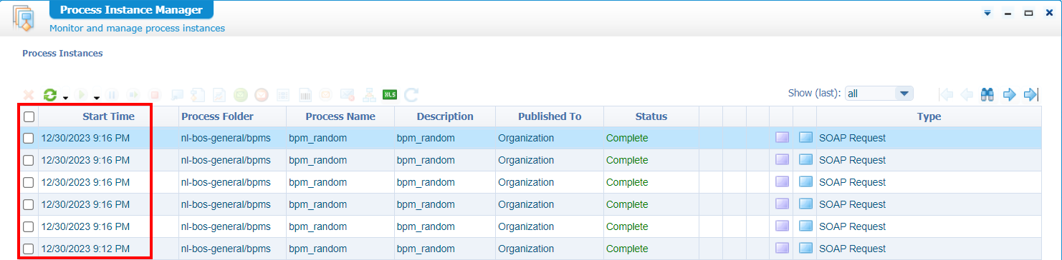Sort by the Type column header
The height and width of the screenshot is (260, 1062).
(929, 116)
